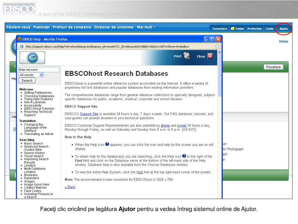Image resolution: width=298 pixels, height=224 pixels.
Task: Click Help icon after "When the Help icon"
Action: 107,144
